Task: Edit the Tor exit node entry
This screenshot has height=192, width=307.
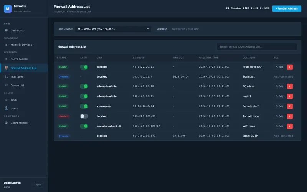Action: tap(279, 116)
